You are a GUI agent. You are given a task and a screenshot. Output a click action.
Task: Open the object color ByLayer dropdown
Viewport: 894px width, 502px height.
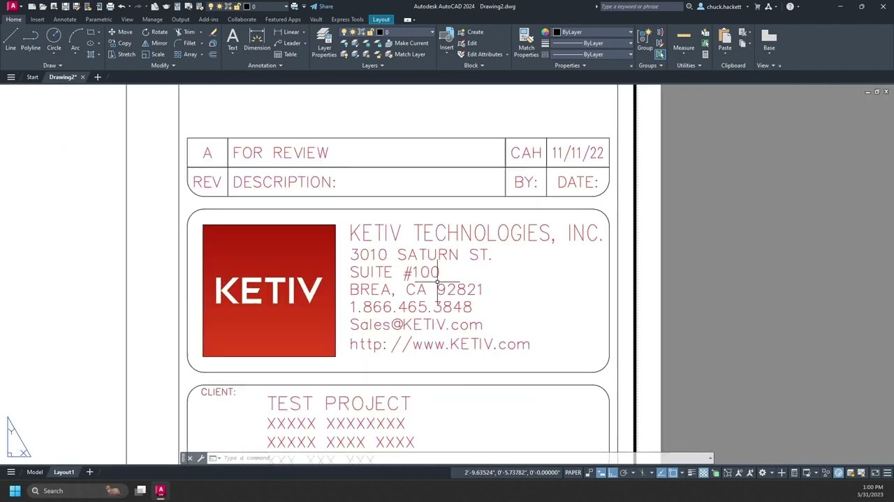593,32
